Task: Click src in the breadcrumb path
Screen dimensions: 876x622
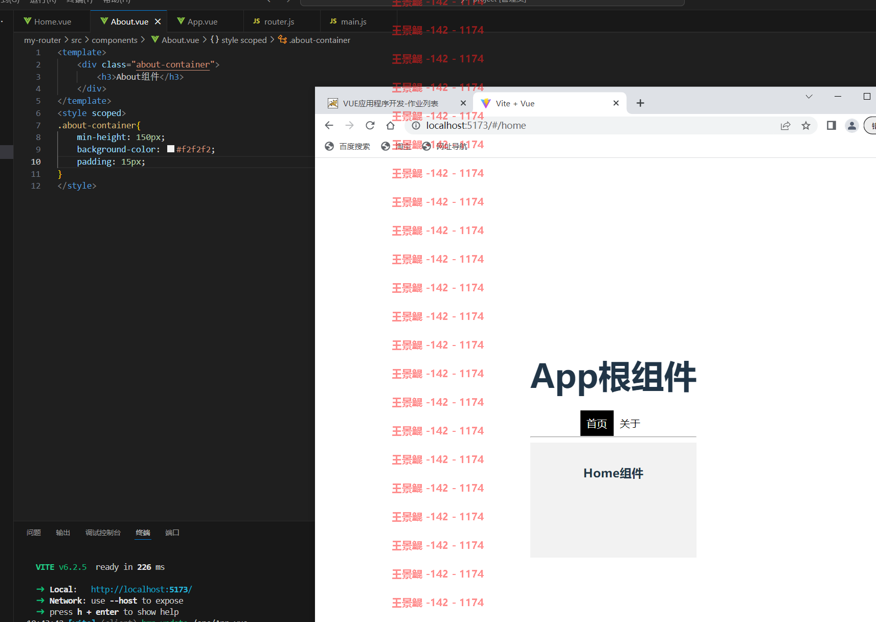Action: coord(76,40)
